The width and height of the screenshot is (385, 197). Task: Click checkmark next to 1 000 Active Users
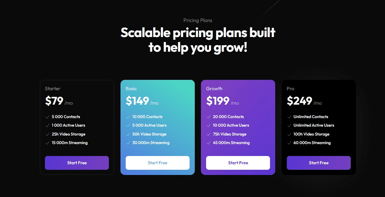[x=47, y=125]
